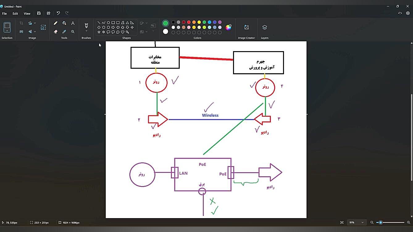This screenshot has height=232, width=413.
Task: Select the rectangular Selection tool
Action: coord(7,25)
